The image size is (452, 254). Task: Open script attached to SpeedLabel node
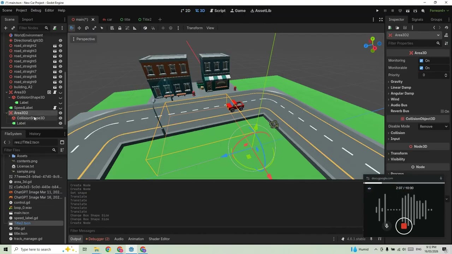[55, 108]
